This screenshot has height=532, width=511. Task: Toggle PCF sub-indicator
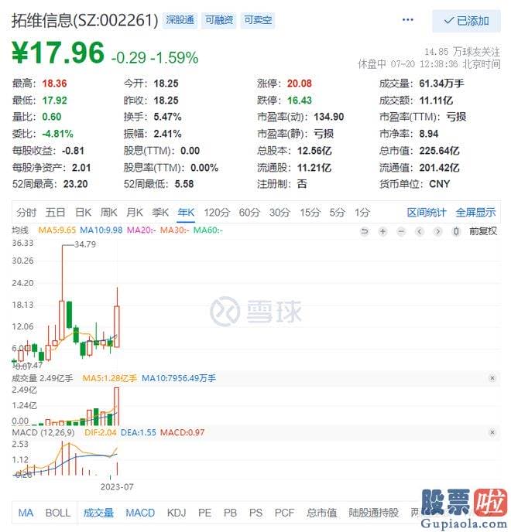[x=284, y=513]
